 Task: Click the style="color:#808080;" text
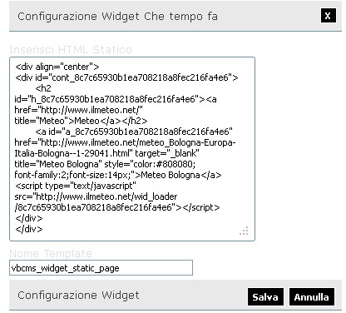(150, 164)
